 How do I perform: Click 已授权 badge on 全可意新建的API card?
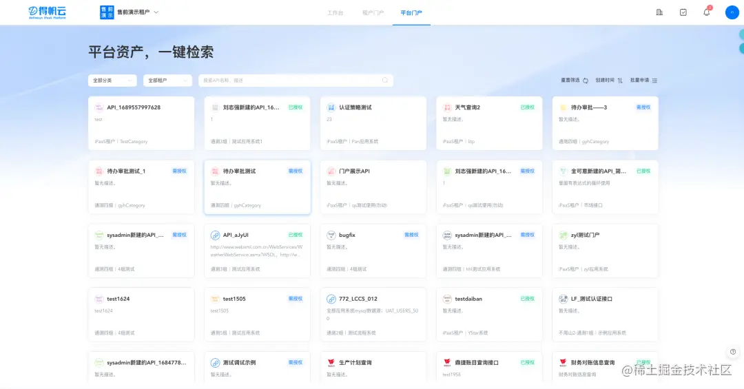coord(643,171)
